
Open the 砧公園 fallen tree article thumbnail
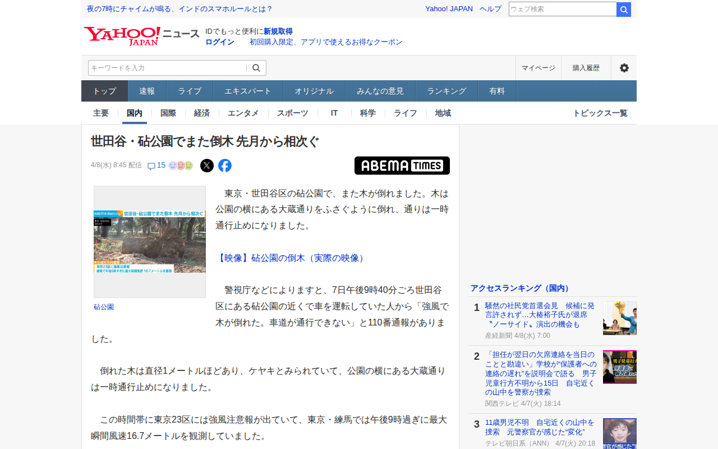150,242
